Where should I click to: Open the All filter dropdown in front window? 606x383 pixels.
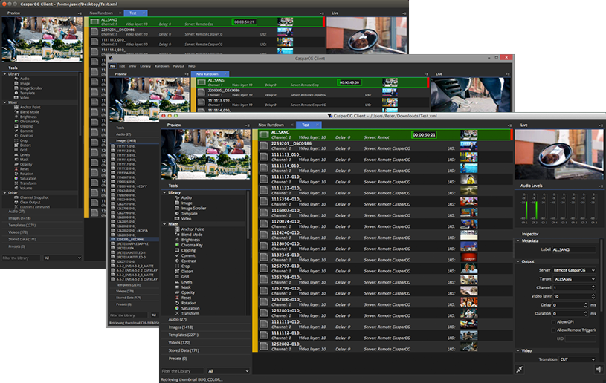click(228, 371)
